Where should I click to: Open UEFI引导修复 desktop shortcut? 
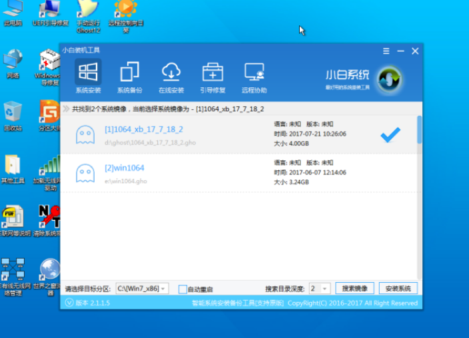coord(50,13)
